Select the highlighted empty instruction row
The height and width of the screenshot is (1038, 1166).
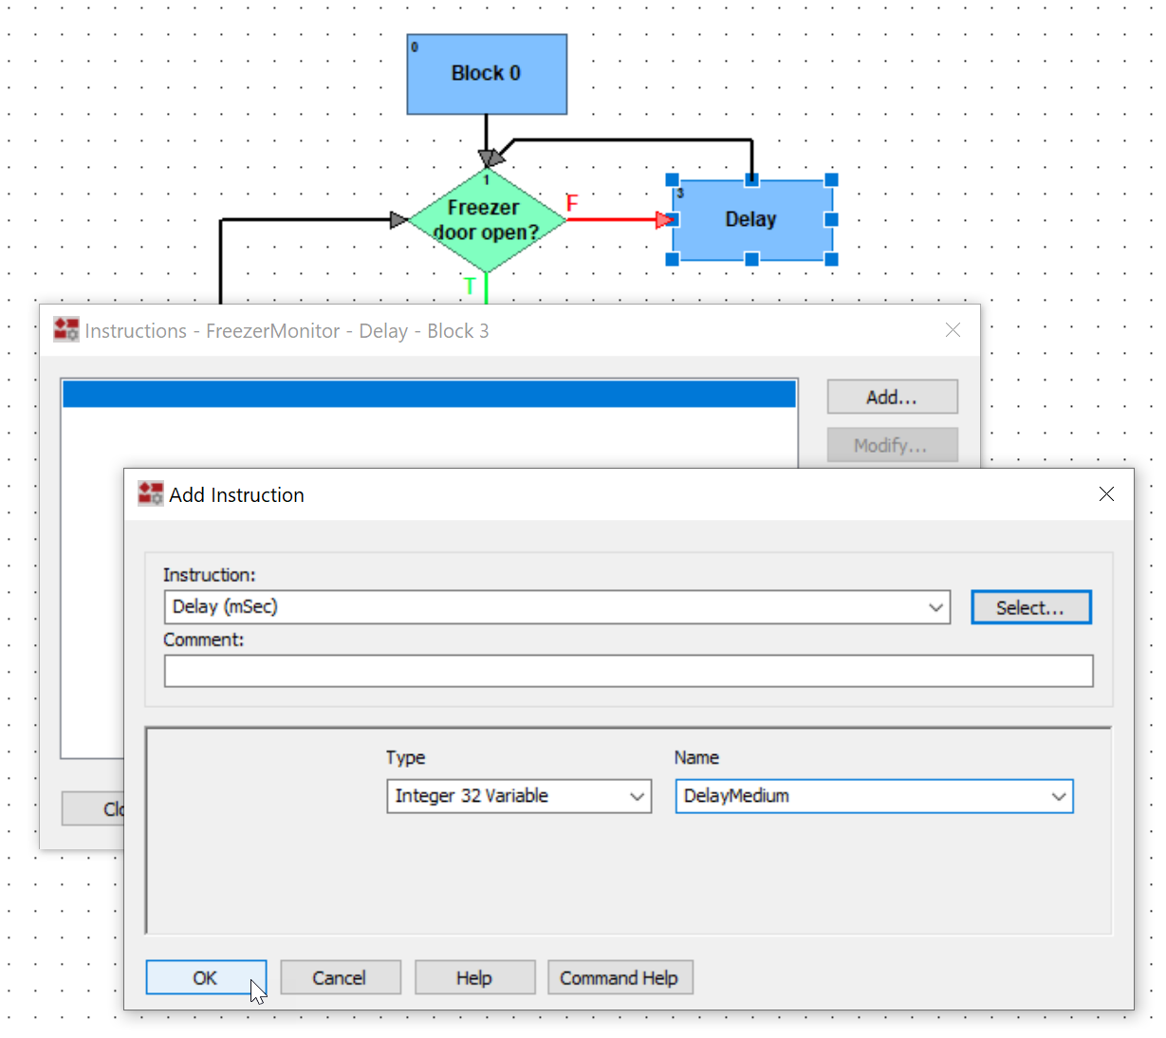pyautogui.click(x=428, y=392)
